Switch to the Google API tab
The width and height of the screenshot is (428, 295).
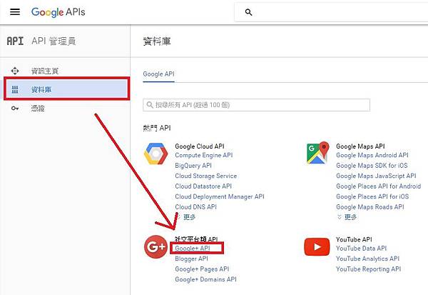click(158, 74)
